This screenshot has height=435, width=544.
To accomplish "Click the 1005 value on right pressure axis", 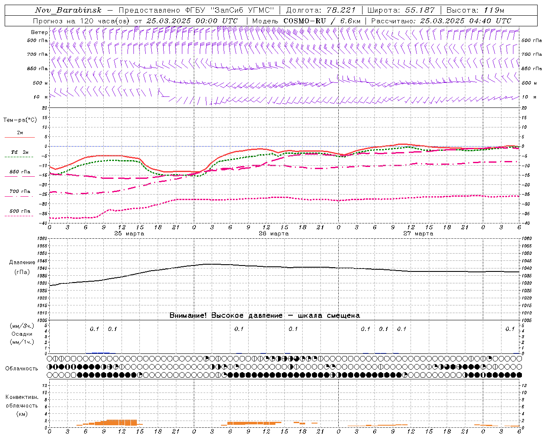I will coord(527,320).
